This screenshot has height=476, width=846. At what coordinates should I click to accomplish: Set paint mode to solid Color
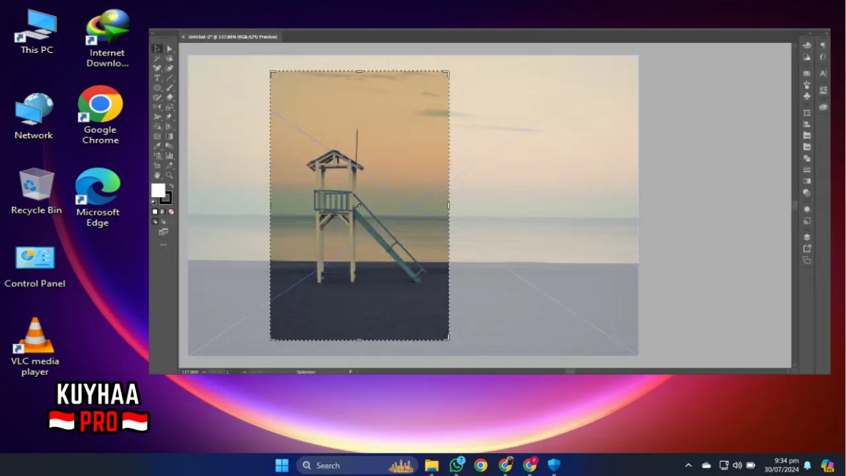click(155, 212)
